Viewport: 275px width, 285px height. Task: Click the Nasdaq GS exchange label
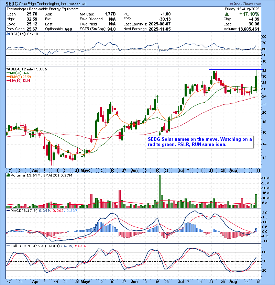77,4
